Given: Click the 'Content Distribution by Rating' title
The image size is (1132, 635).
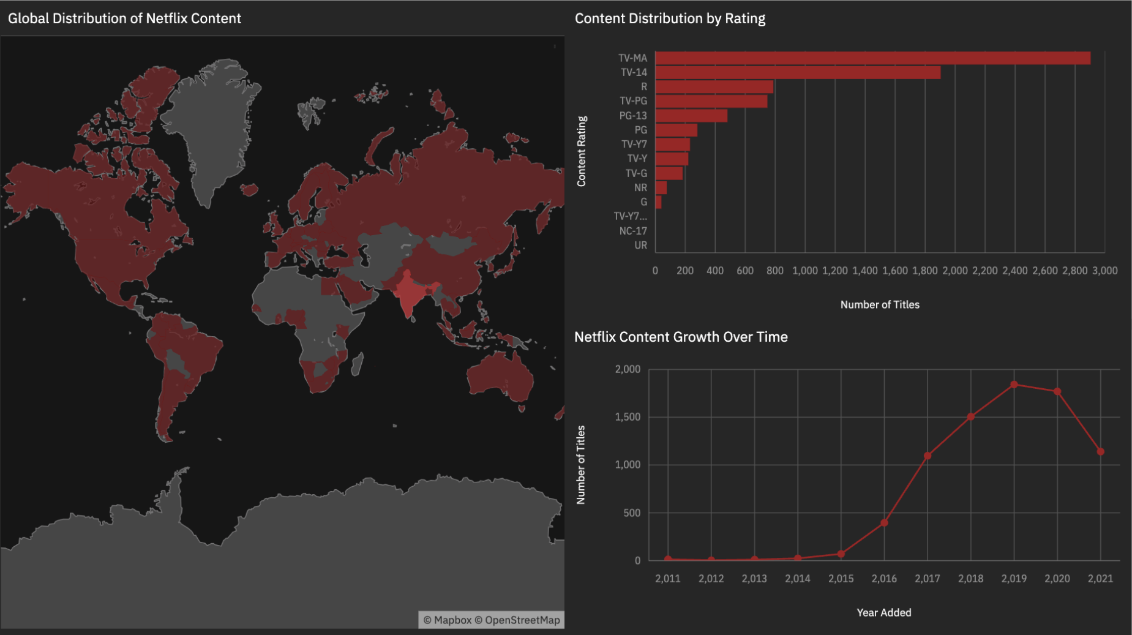Looking at the screenshot, I should click(x=670, y=18).
